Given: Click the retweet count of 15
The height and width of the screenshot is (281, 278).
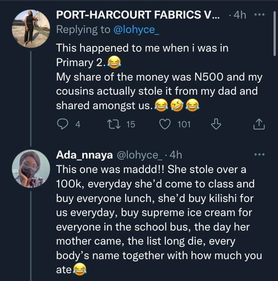Looking at the screenshot, I should [130, 124].
